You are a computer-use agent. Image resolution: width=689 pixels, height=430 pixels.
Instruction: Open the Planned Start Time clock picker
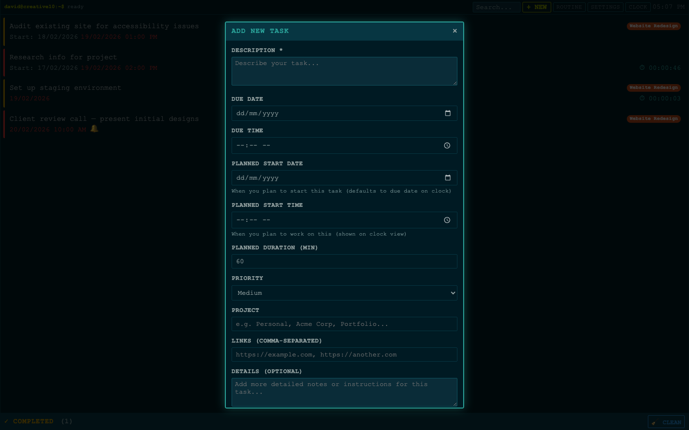447,220
